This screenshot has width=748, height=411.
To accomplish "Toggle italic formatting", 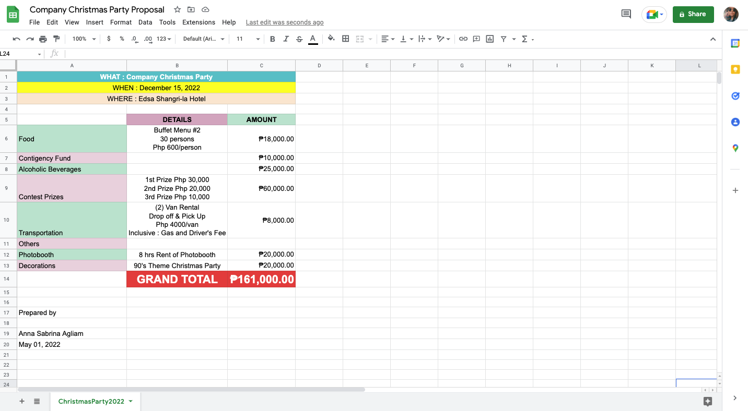I will coord(286,39).
